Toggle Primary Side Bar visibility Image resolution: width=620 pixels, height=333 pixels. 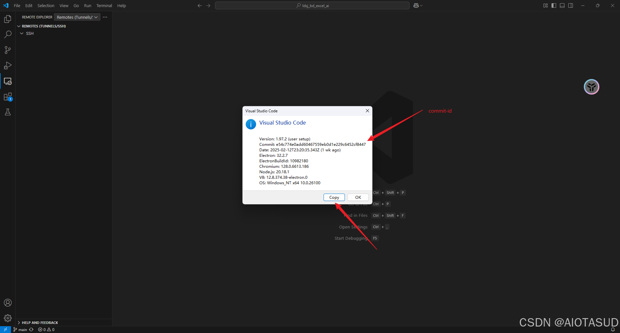554,5
